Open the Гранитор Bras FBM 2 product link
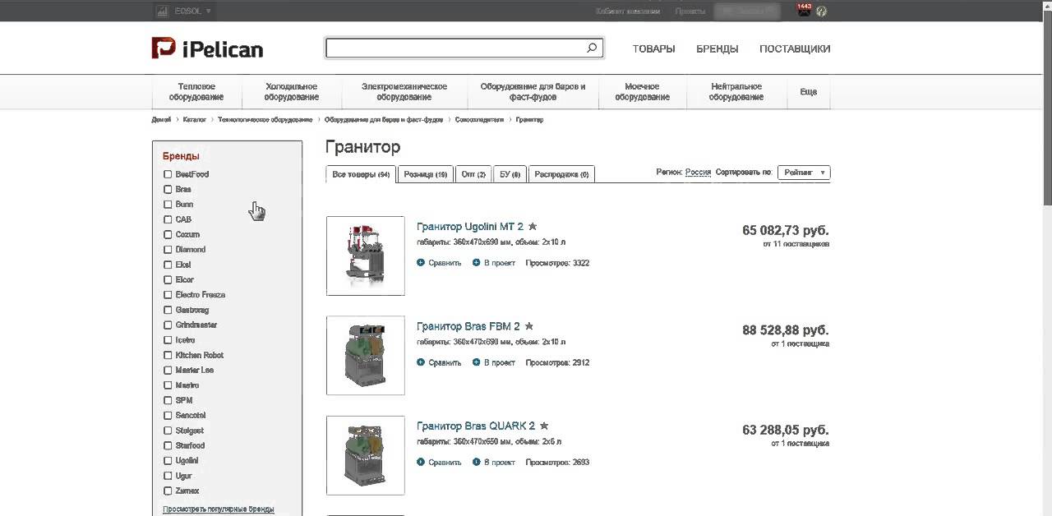 point(468,326)
